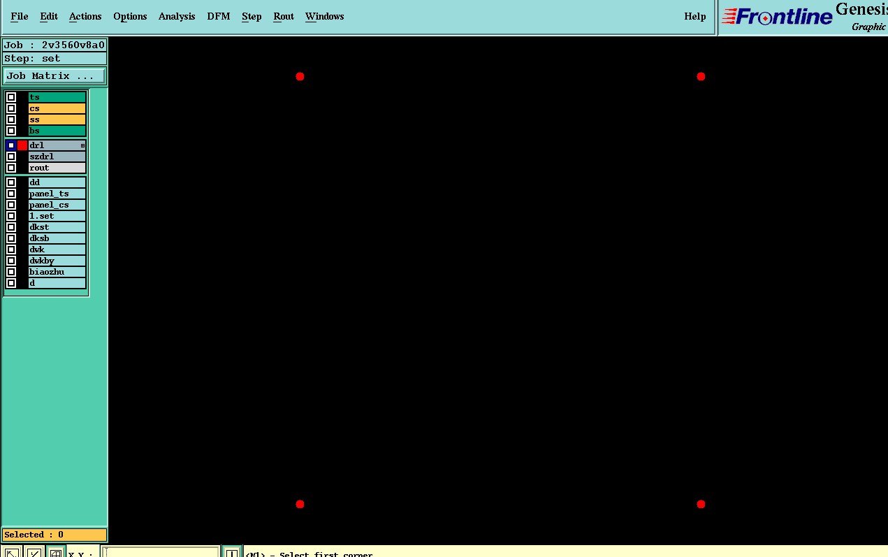The image size is (888, 557).
Task: Open the Actions menu
Action: pos(85,16)
